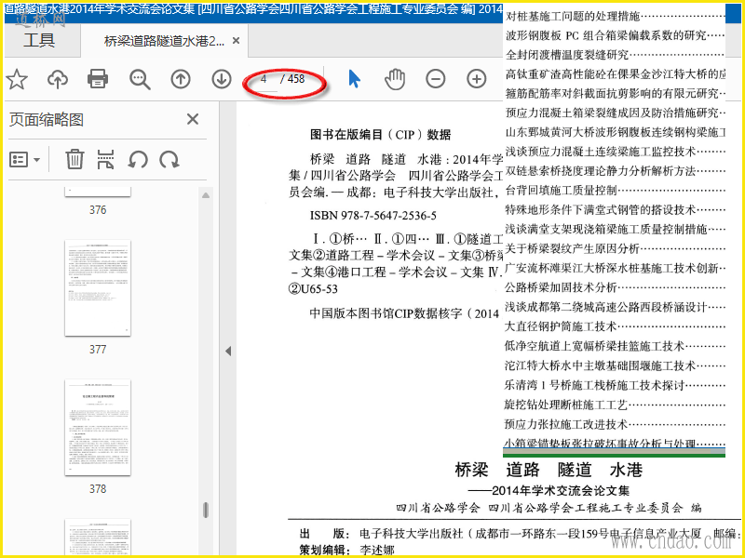Click the star bookmark icon
Image resolution: width=745 pixels, height=558 pixels.
pyautogui.click(x=17, y=79)
